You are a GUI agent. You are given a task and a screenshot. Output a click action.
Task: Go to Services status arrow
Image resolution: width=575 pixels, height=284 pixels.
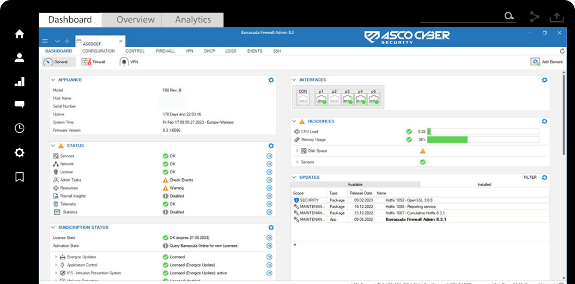pos(269,156)
